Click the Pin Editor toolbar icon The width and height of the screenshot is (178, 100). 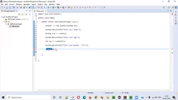tap(104, 7)
